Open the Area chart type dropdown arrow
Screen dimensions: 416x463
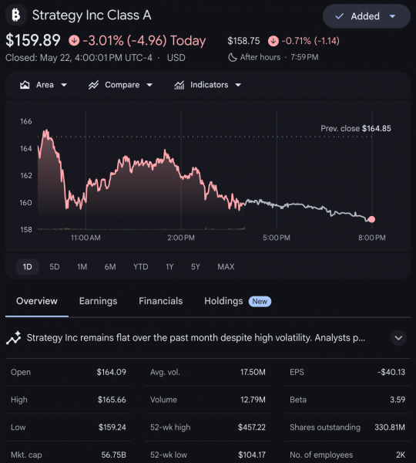coord(64,85)
